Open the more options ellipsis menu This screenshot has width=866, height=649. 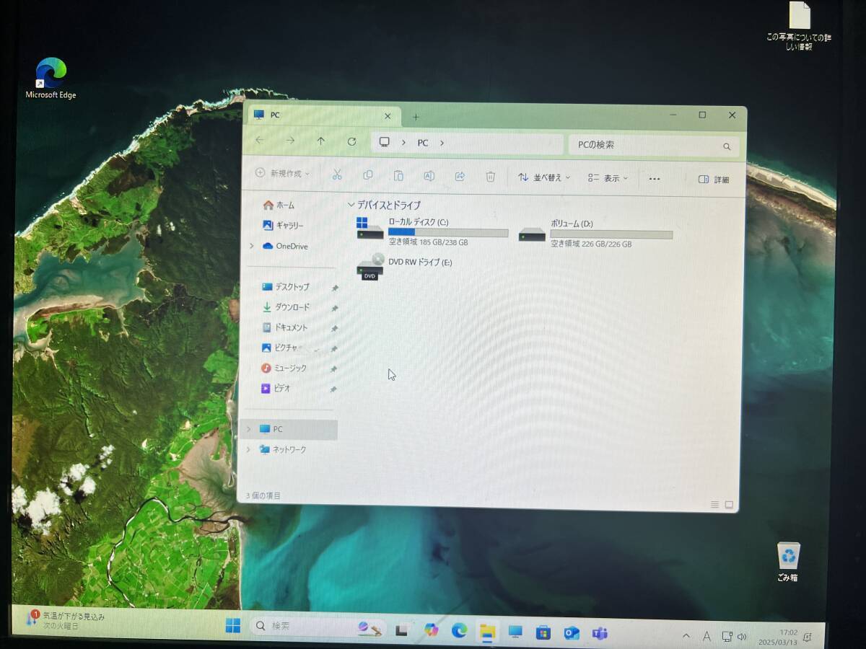[655, 179]
